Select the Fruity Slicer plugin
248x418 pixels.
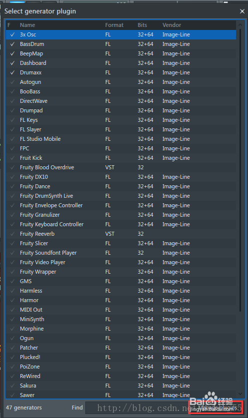121,243
